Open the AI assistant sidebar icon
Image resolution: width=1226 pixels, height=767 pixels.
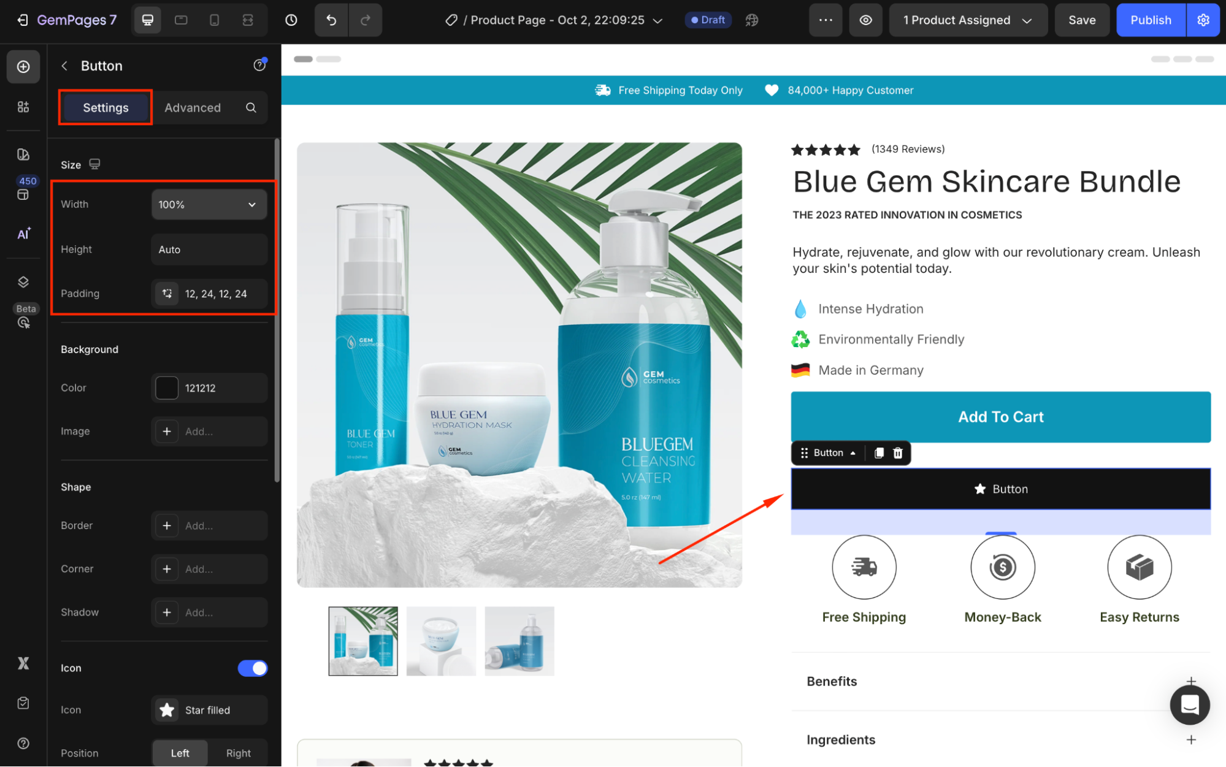click(23, 234)
